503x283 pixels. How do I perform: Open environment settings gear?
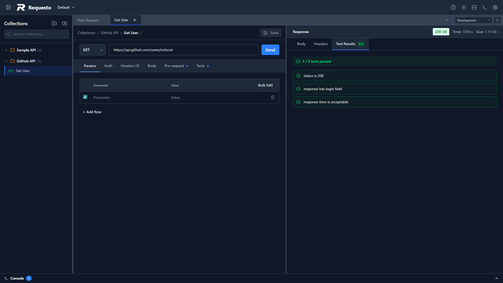tap(497, 20)
